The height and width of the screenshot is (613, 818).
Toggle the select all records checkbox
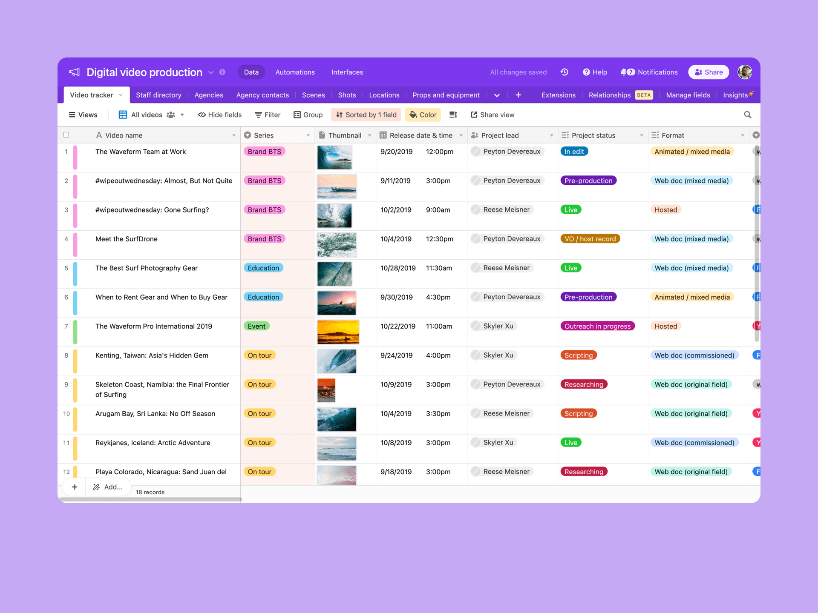point(66,135)
